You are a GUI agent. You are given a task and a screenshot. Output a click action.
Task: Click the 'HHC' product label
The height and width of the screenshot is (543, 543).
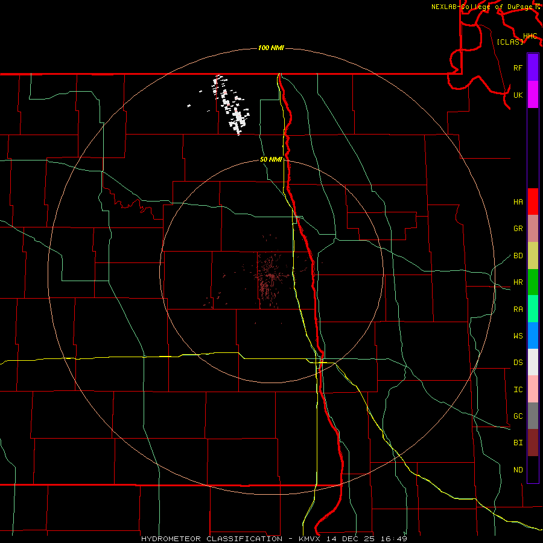click(530, 36)
